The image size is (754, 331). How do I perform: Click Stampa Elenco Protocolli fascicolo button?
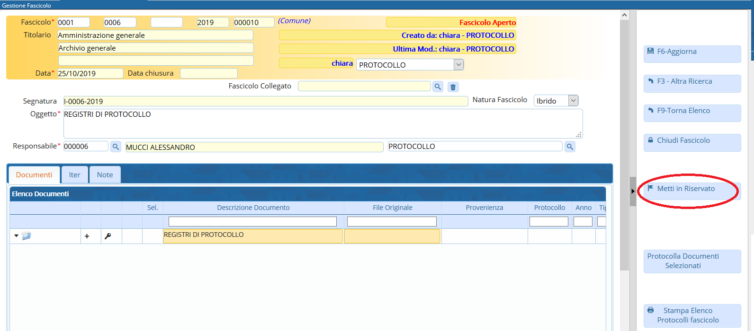[691, 315]
